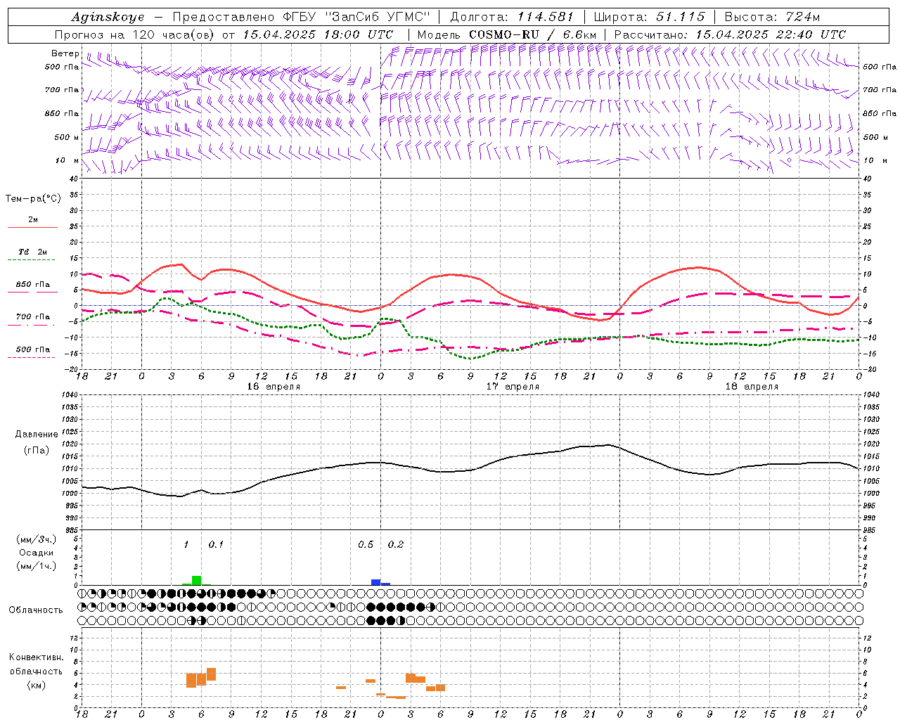Image resolution: width=900 pixels, height=720 pixels.
Task: Click the station name "Aginskoye"
Action: 108,18
